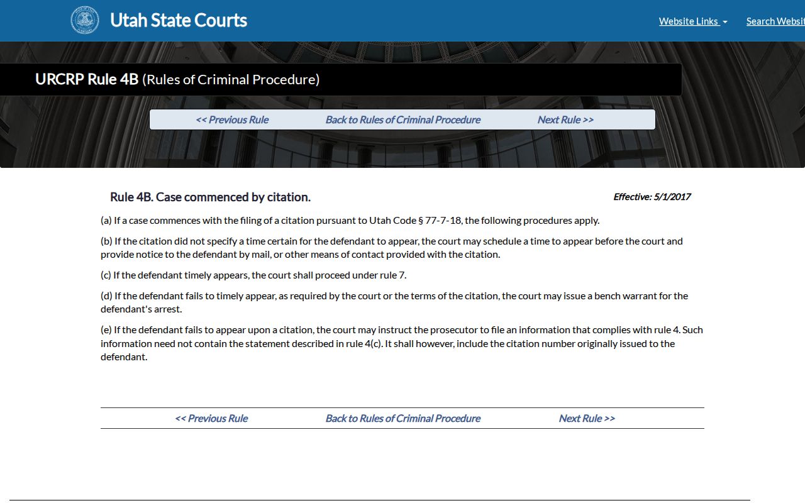Go to Next Rule in the bottom navigation
The image size is (805, 503).
pos(587,418)
